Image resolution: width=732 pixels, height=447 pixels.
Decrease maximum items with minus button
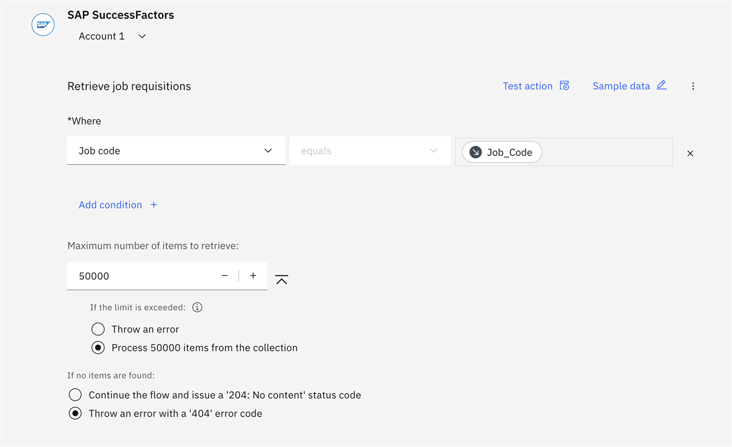click(224, 276)
